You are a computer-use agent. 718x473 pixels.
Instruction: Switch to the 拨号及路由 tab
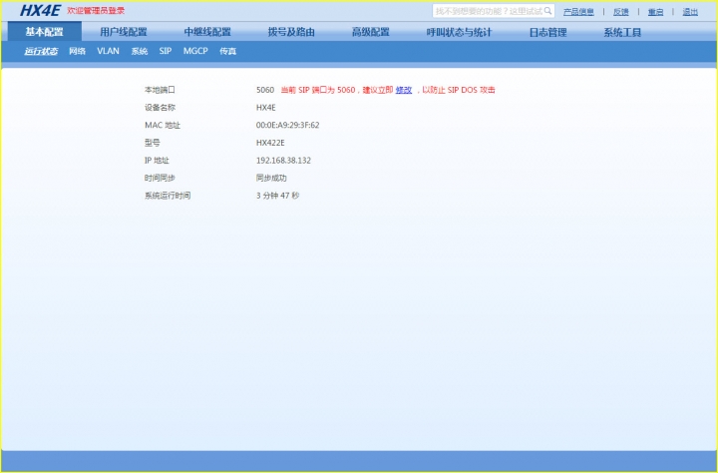(x=291, y=32)
